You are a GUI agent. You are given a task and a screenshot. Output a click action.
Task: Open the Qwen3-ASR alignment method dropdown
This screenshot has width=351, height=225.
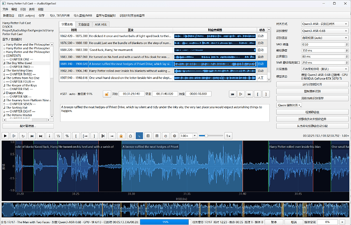(325, 24)
